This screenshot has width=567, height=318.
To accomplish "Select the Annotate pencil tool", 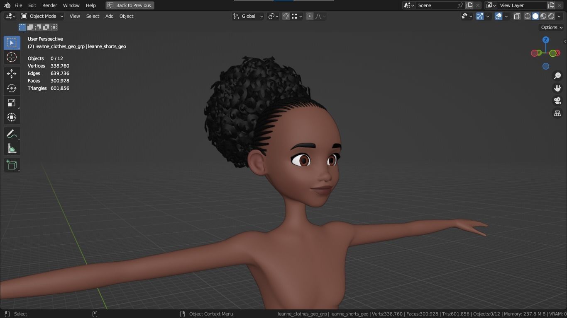I will pos(12,134).
